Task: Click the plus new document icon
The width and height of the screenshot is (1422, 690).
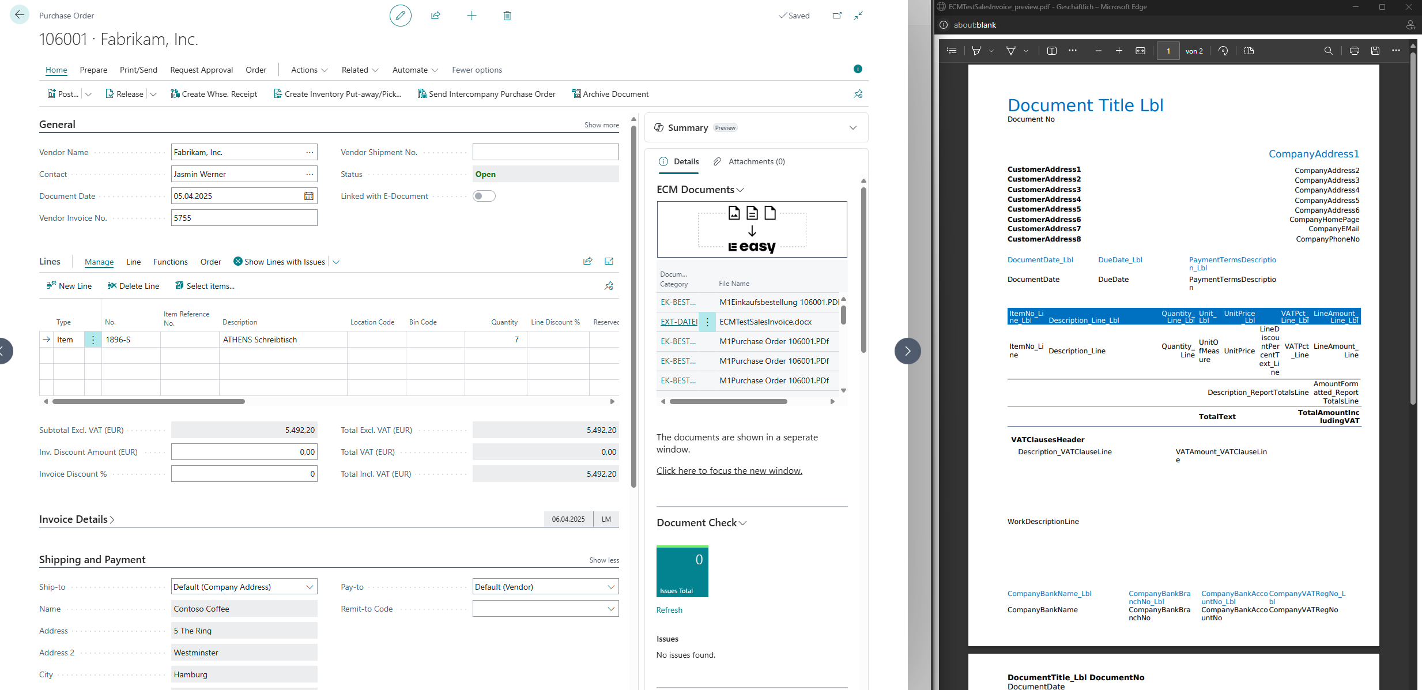Action: point(472,16)
